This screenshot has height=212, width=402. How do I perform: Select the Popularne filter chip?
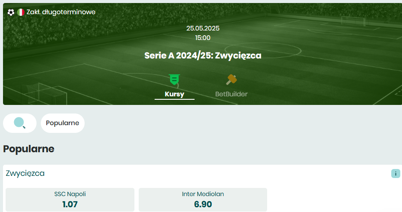[63, 123]
